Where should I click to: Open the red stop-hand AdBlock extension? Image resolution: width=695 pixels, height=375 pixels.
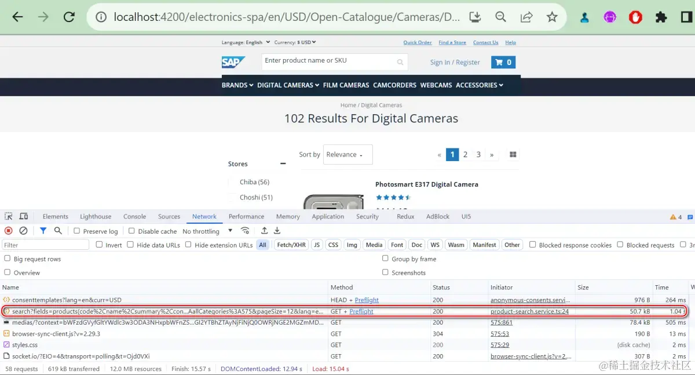[636, 17]
